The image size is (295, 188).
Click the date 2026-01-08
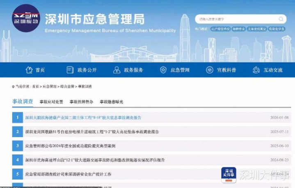279,118
